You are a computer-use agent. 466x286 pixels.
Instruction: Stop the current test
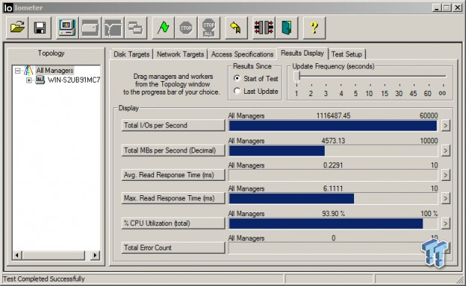coord(186,28)
